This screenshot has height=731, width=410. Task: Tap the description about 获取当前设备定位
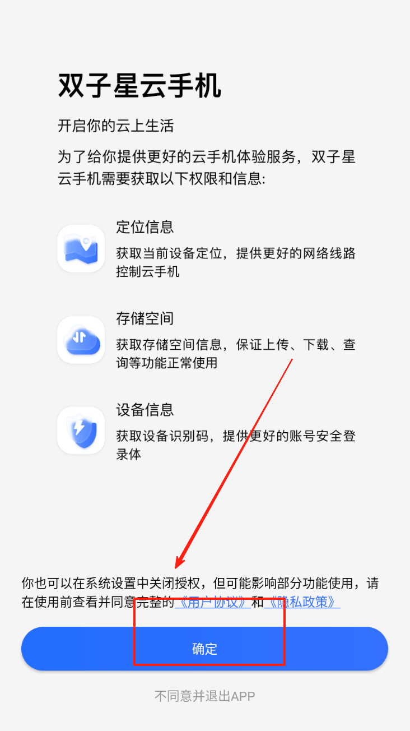coord(236,263)
